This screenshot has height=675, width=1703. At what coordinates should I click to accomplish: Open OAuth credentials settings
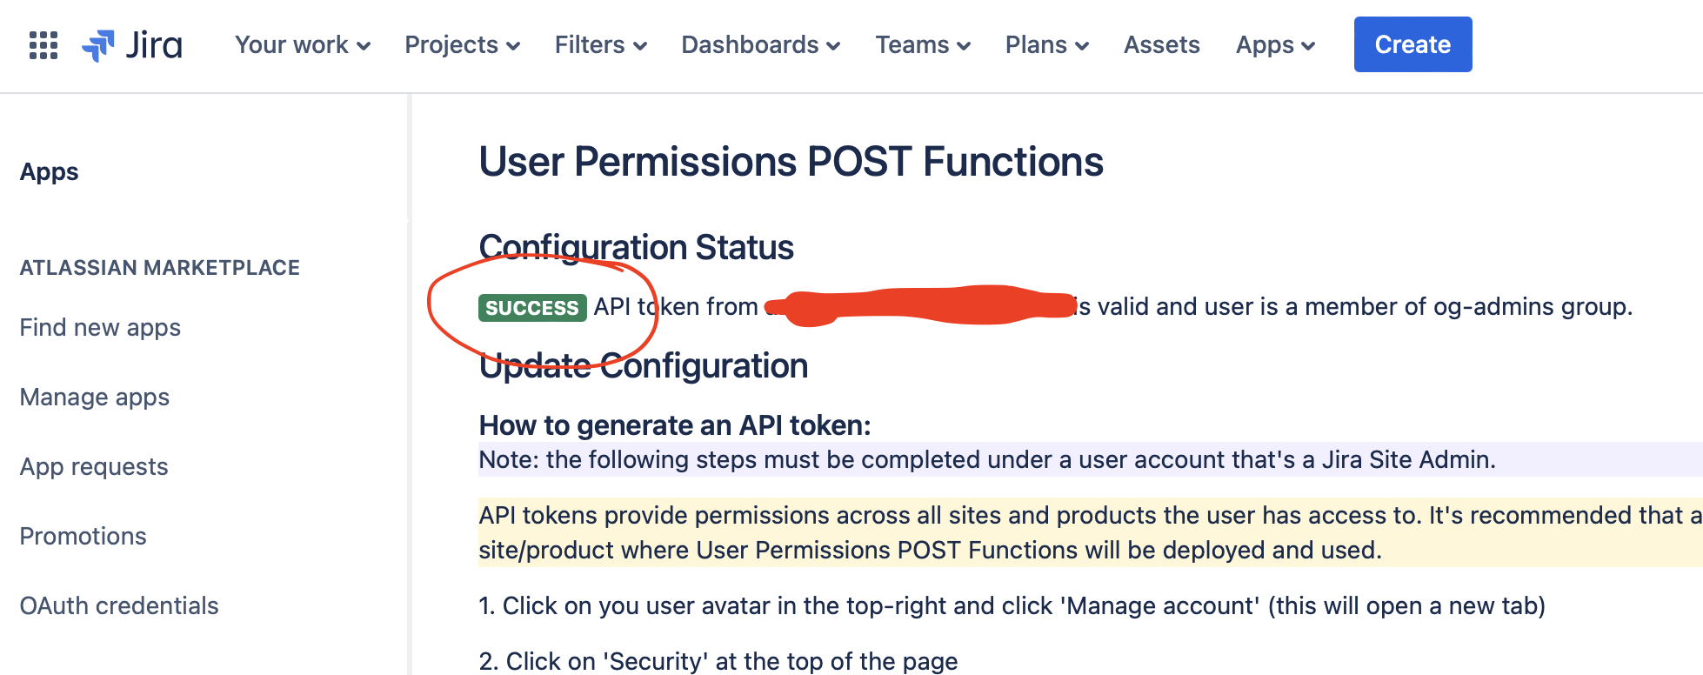[x=119, y=606]
